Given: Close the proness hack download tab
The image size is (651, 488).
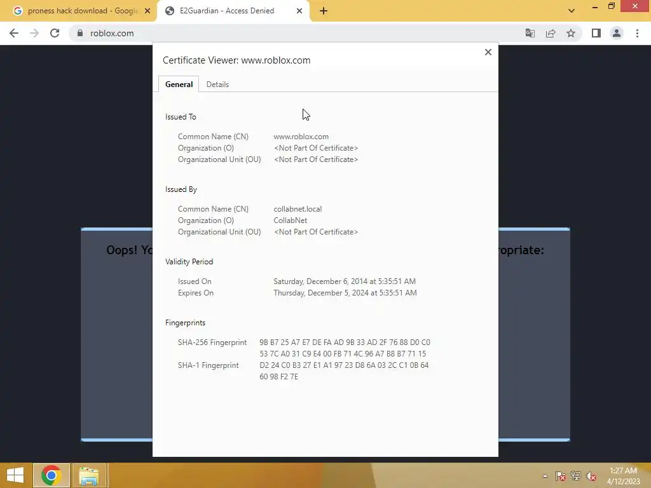Looking at the screenshot, I should click(147, 11).
